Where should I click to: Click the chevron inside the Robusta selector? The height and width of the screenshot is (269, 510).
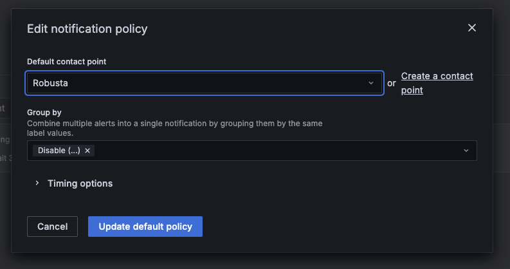point(371,83)
